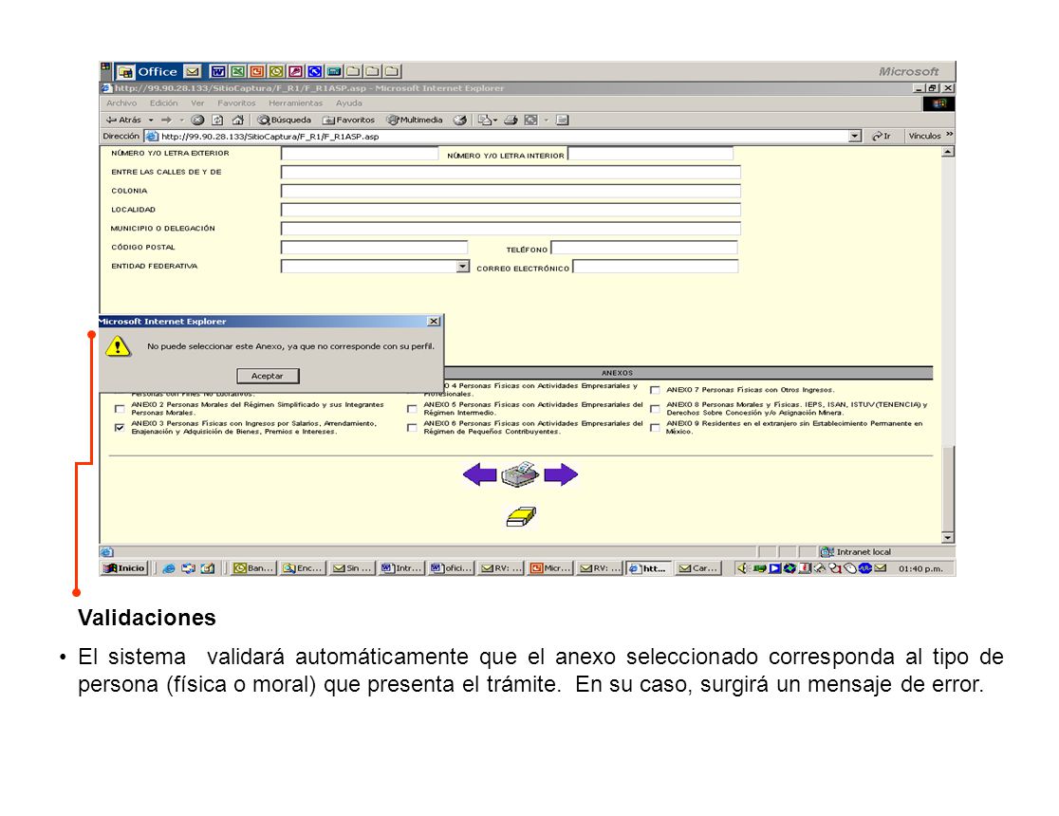1059x816 pixels.
Task: Open the Archivo menu
Action: click(x=121, y=103)
